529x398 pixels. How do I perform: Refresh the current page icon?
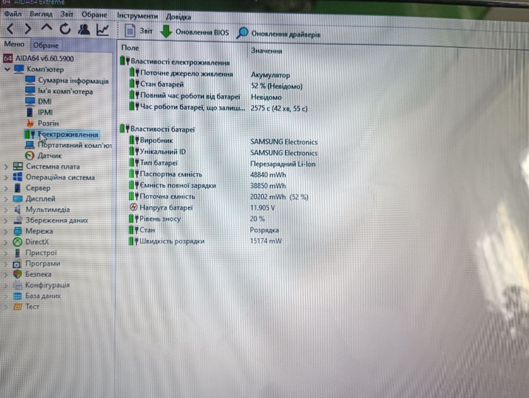point(65,29)
